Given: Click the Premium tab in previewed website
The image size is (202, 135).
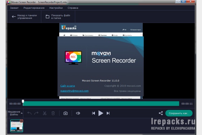Looking at the screenshot, I should (103, 35).
